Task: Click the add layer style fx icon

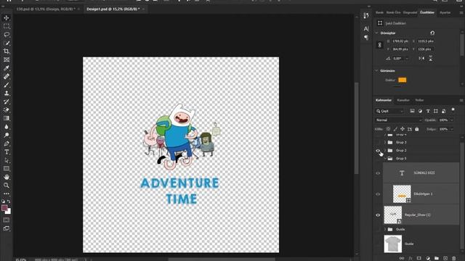Action: (x=411, y=258)
